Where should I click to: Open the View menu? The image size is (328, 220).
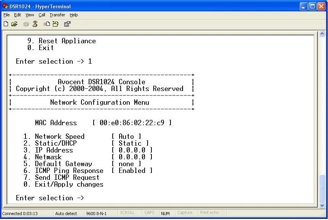[30, 15]
